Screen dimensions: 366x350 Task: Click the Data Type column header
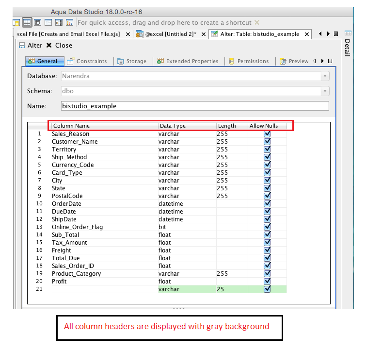click(x=187, y=126)
